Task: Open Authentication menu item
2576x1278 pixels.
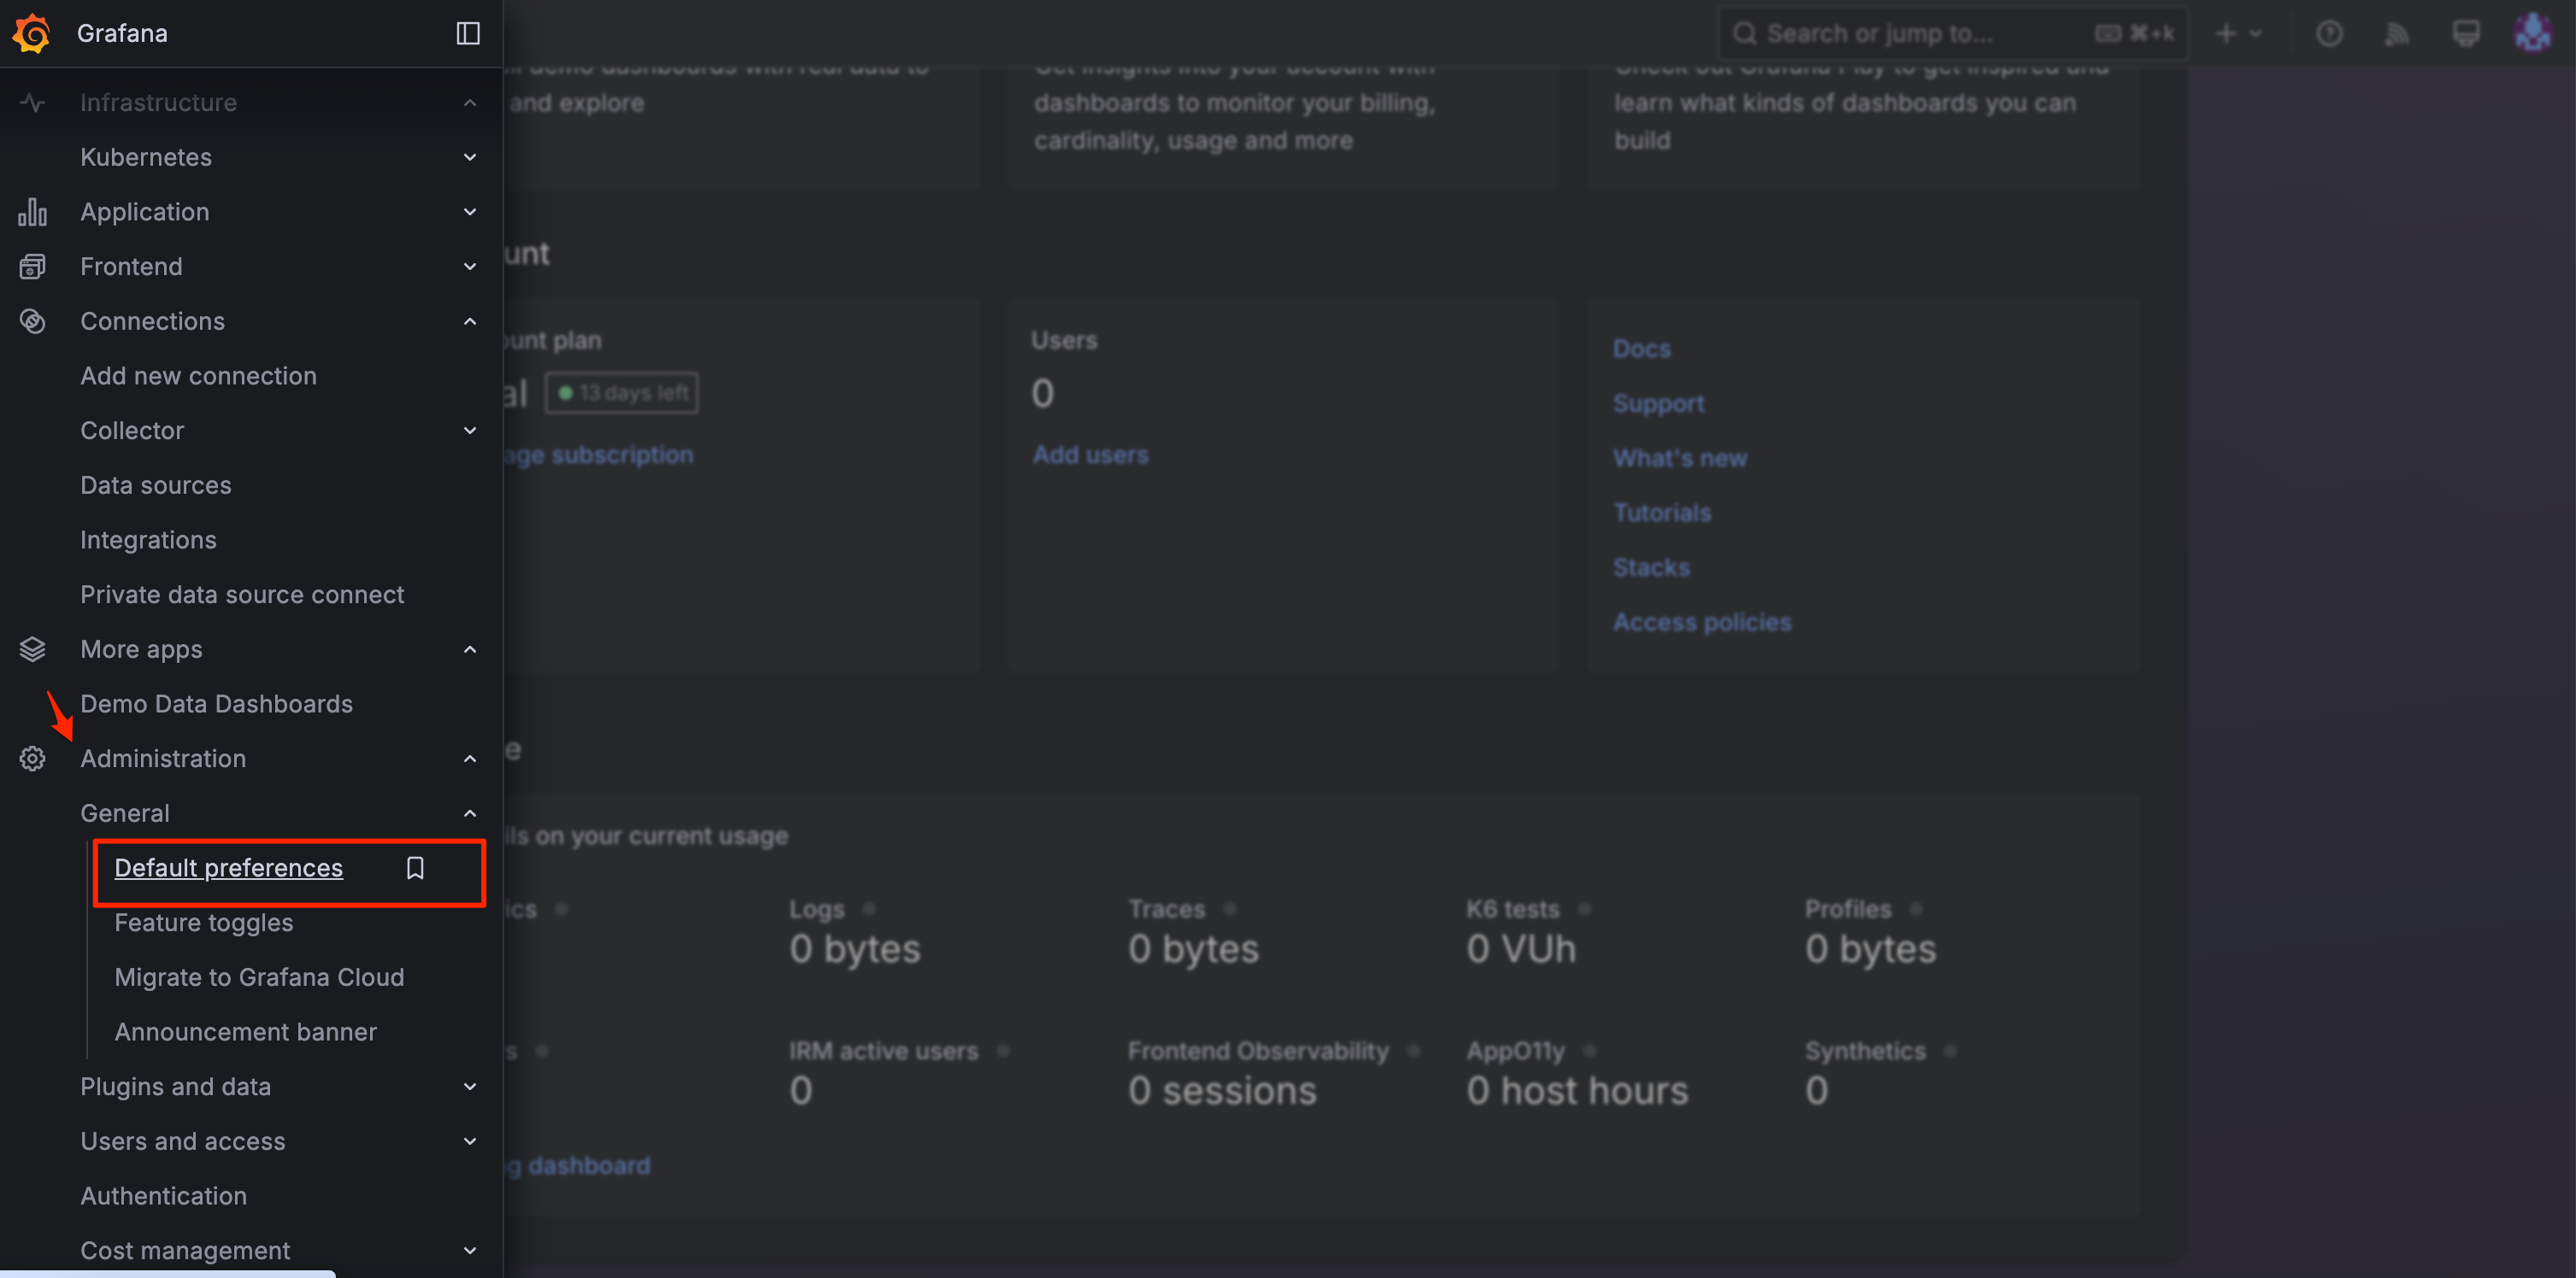Action: point(163,1196)
